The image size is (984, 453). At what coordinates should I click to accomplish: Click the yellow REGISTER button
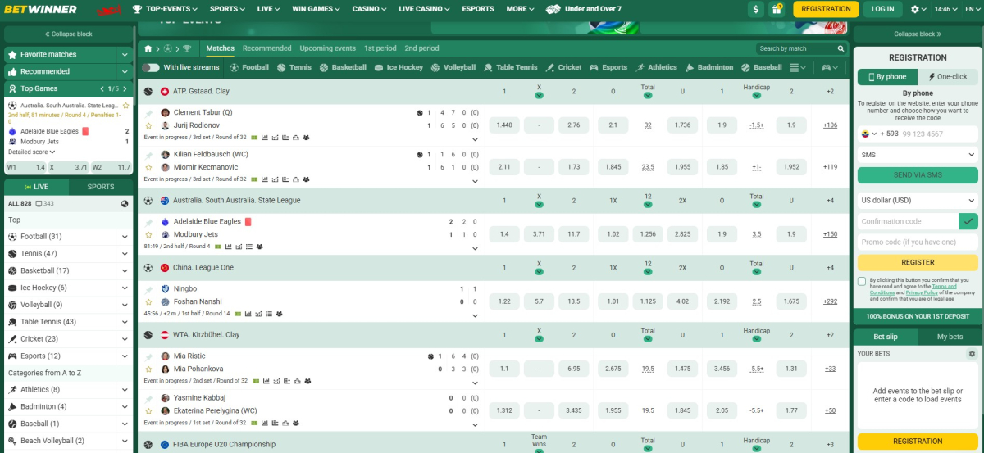click(x=918, y=262)
